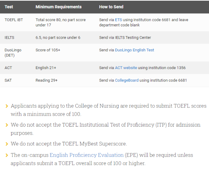Select the DuoLingo (DET) test name cell
The width and height of the screenshot is (209, 170).
pos(13,52)
